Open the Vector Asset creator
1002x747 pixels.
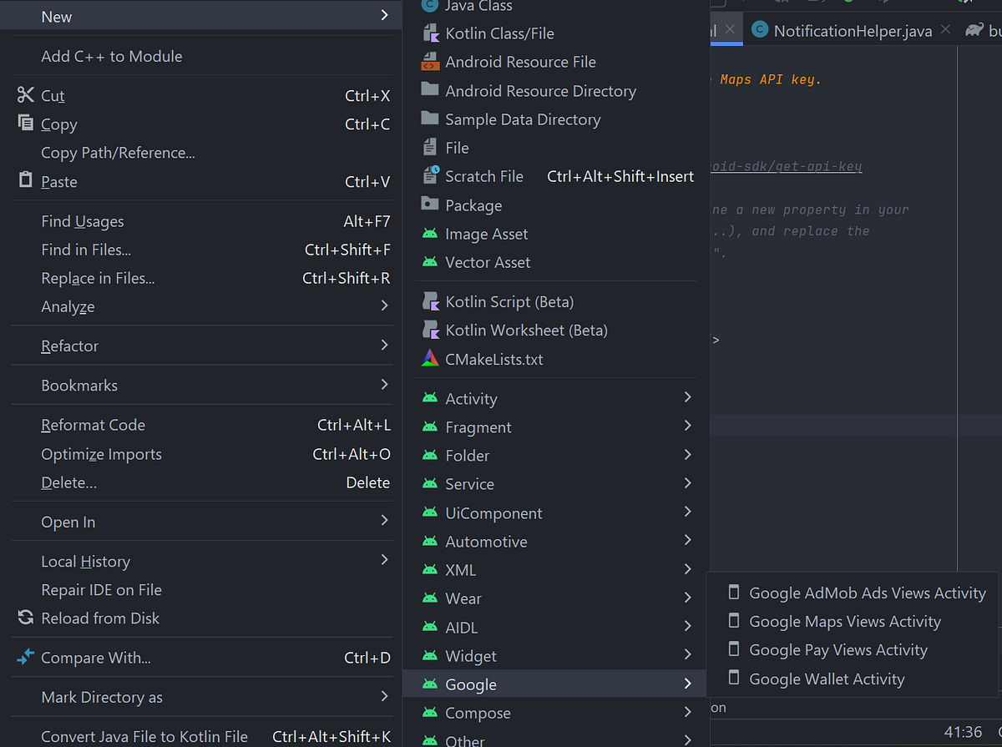pos(487,262)
